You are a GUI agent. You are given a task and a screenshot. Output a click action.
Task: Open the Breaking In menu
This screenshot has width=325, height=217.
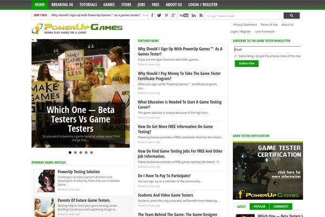(62, 4)
